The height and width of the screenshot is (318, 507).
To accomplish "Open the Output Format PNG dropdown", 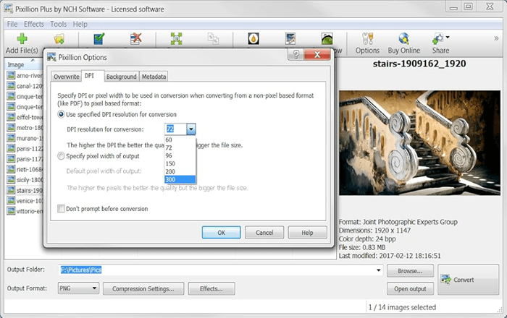I will [x=78, y=288].
